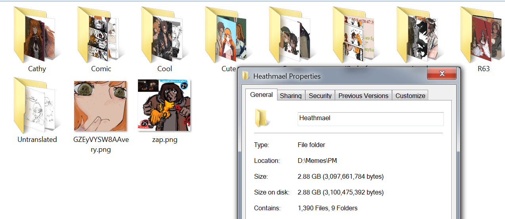Screen dimensions: 505x219
Task: Click the Heathmael Properties title text
Action: [x=287, y=76]
